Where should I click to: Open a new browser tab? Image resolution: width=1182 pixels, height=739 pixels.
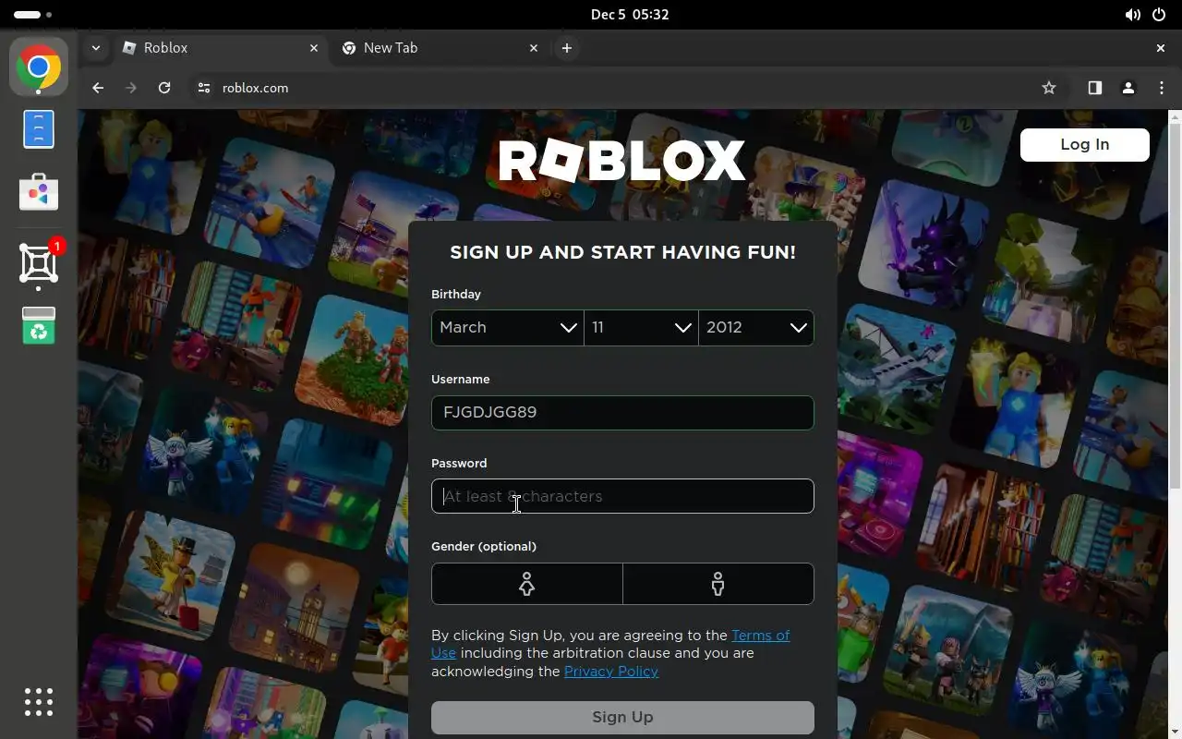pyautogui.click(x=567, y=48)
